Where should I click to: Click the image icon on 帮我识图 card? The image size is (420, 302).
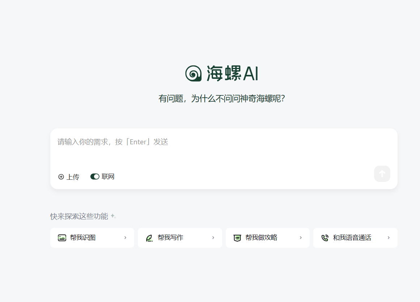pyautogui.click(x=61, y=238)
